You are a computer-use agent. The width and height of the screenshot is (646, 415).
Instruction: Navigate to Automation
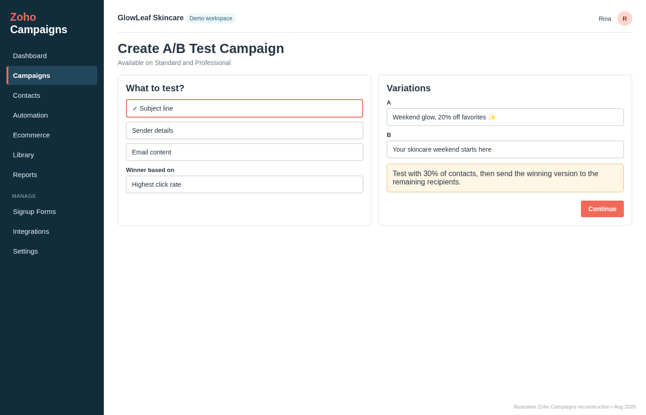click(52, 115)
